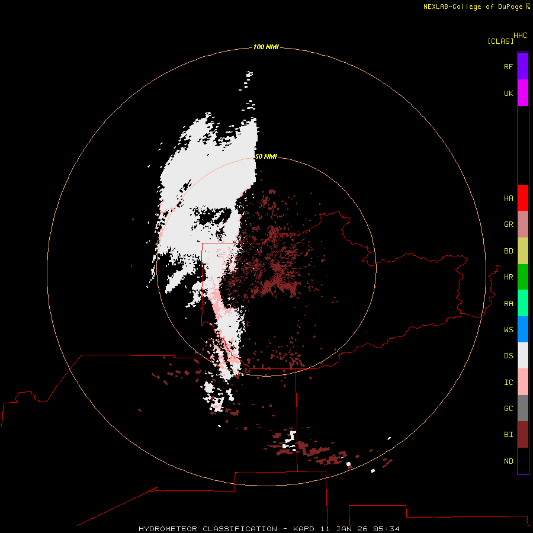
Task: Click the ND legend label
Action: click(509, 461)
